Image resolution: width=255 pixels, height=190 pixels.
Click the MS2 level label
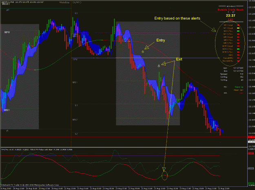[x=75, y=120]
